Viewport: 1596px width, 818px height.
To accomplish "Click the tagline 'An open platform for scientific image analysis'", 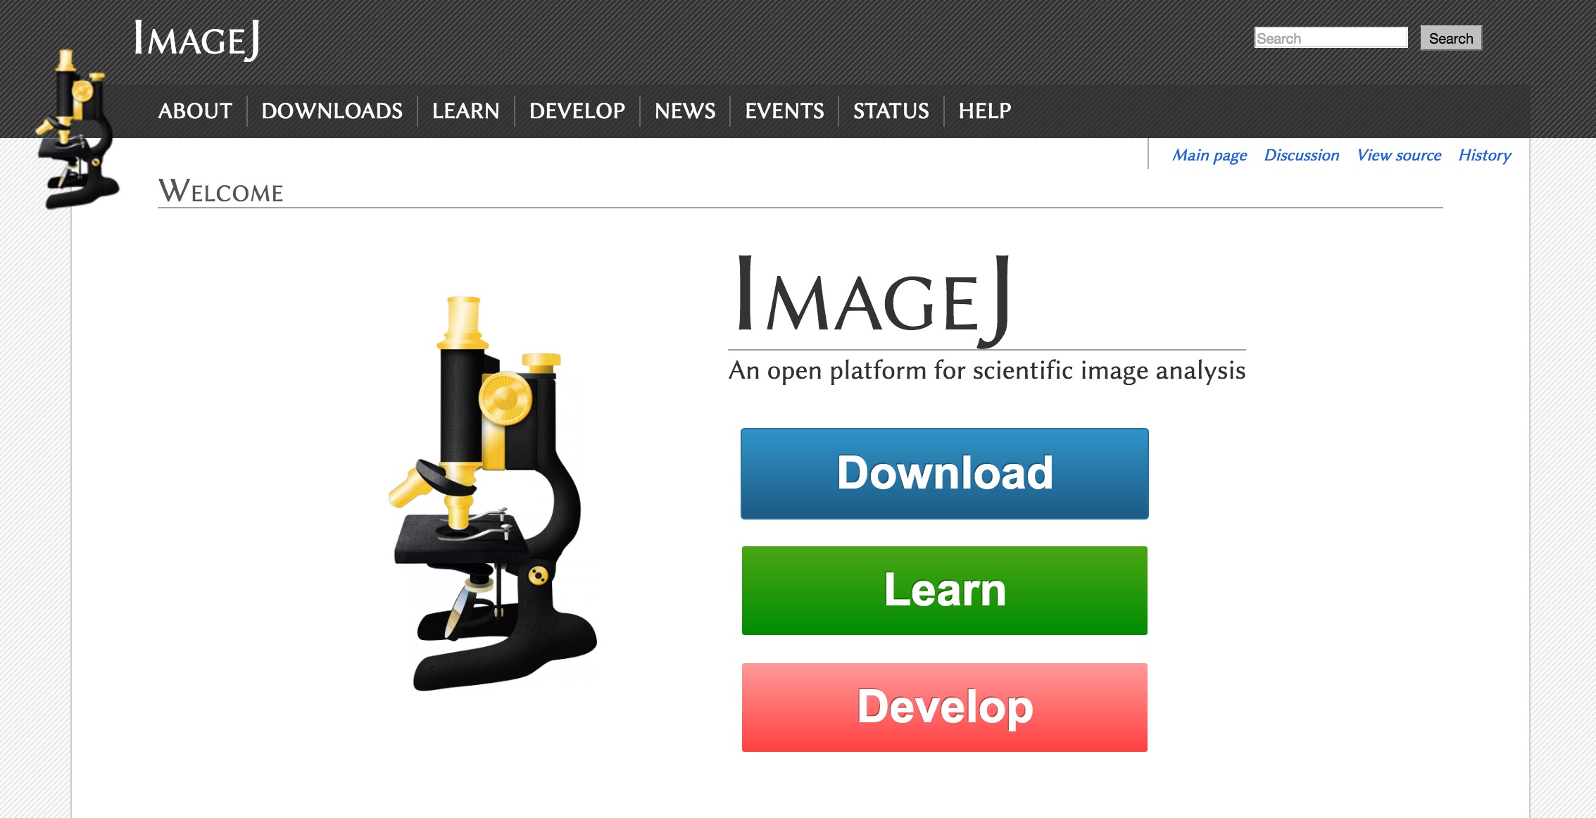I will coord(987,370).
